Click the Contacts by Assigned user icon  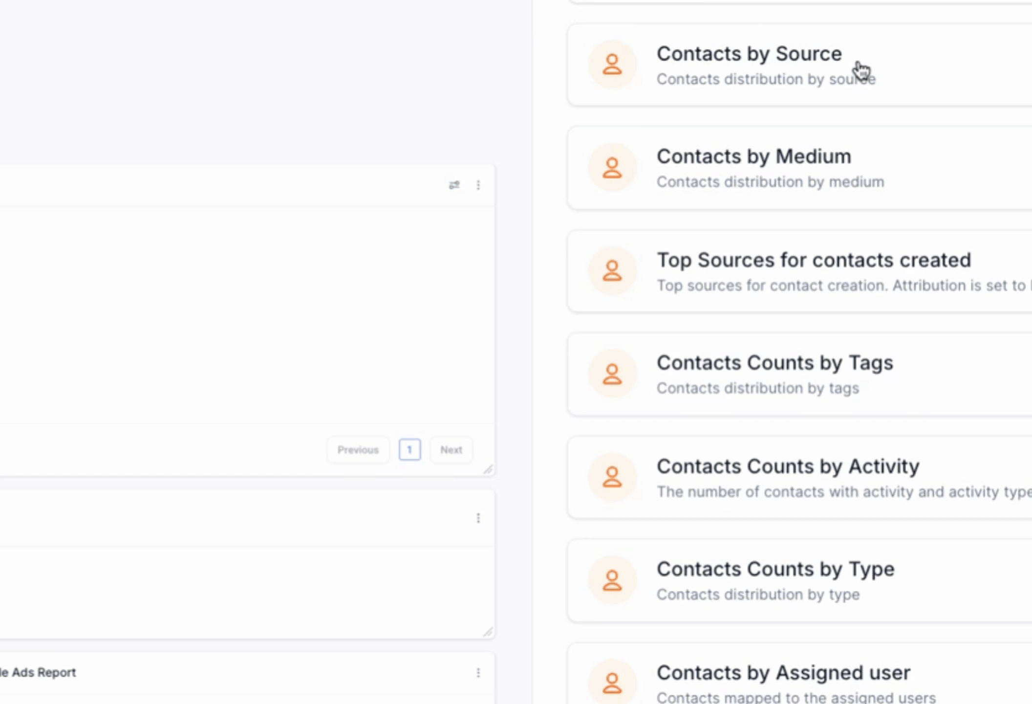612,683
